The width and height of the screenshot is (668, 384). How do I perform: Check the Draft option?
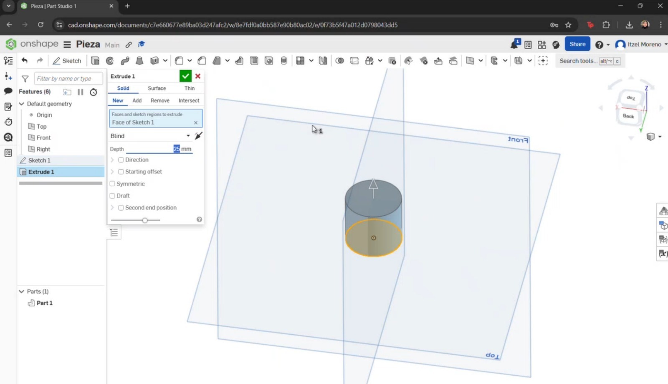point(112,196)
